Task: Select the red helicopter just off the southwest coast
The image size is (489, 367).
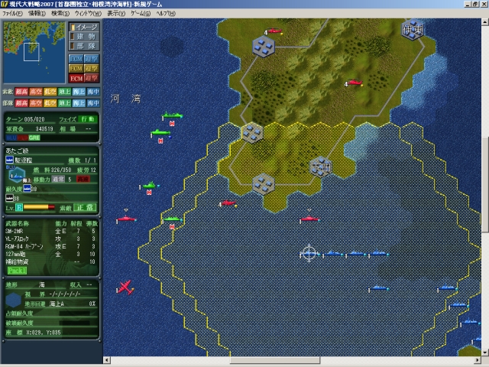Action: [228, 203]
